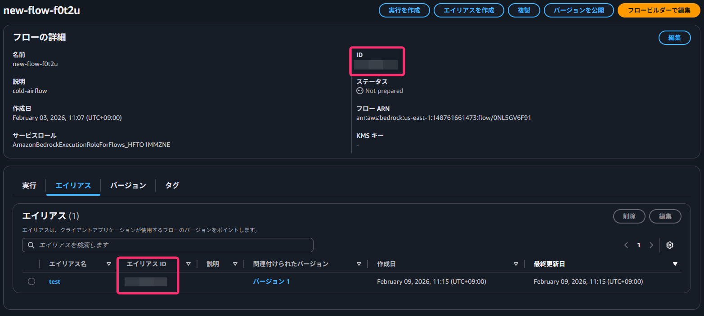Click the magnifier icon in alias search
This screenshot has width=704, height=316.
[x=31, y=245]
